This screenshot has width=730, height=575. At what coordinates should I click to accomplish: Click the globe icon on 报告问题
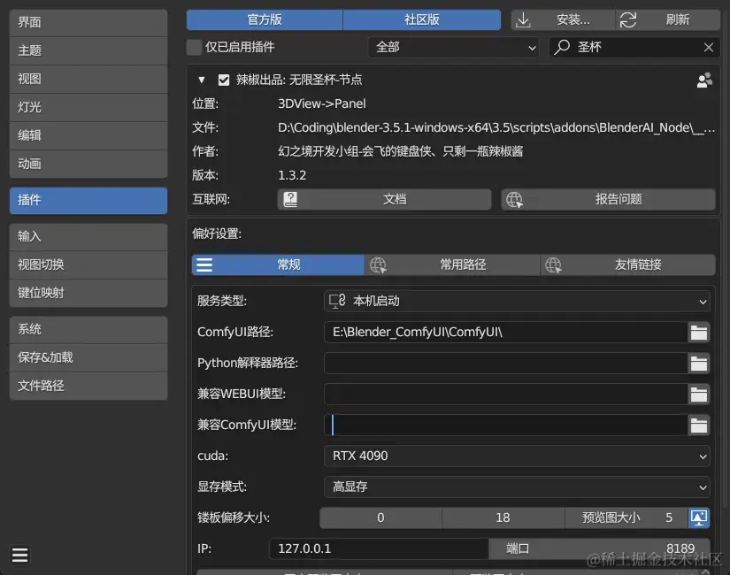click(x=514, y=200)
